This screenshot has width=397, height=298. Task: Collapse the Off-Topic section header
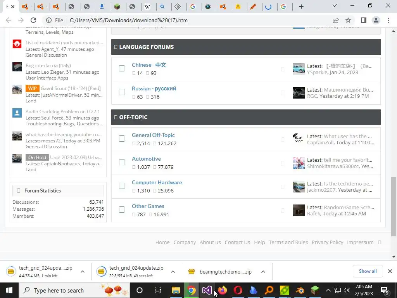pyautogui.click(x=246, y=117)
